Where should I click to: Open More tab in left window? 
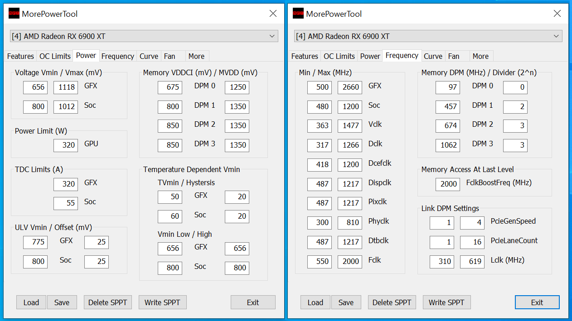(x=196, y=56)
